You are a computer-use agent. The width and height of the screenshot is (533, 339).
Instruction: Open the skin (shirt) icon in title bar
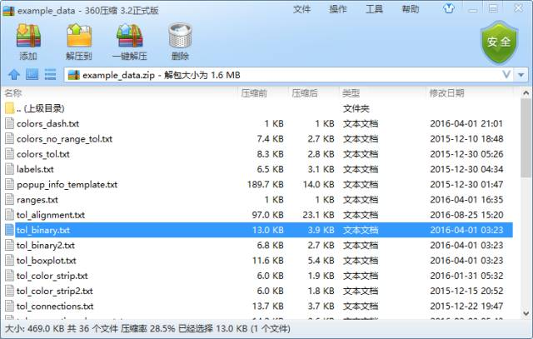tap(449, 8)
